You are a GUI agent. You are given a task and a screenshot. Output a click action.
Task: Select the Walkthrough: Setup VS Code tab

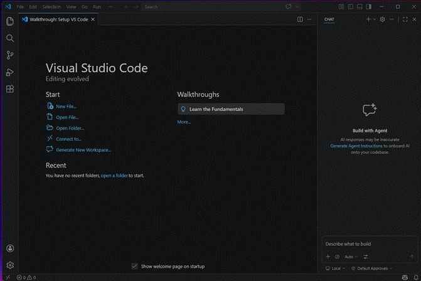tap(59, 19)
